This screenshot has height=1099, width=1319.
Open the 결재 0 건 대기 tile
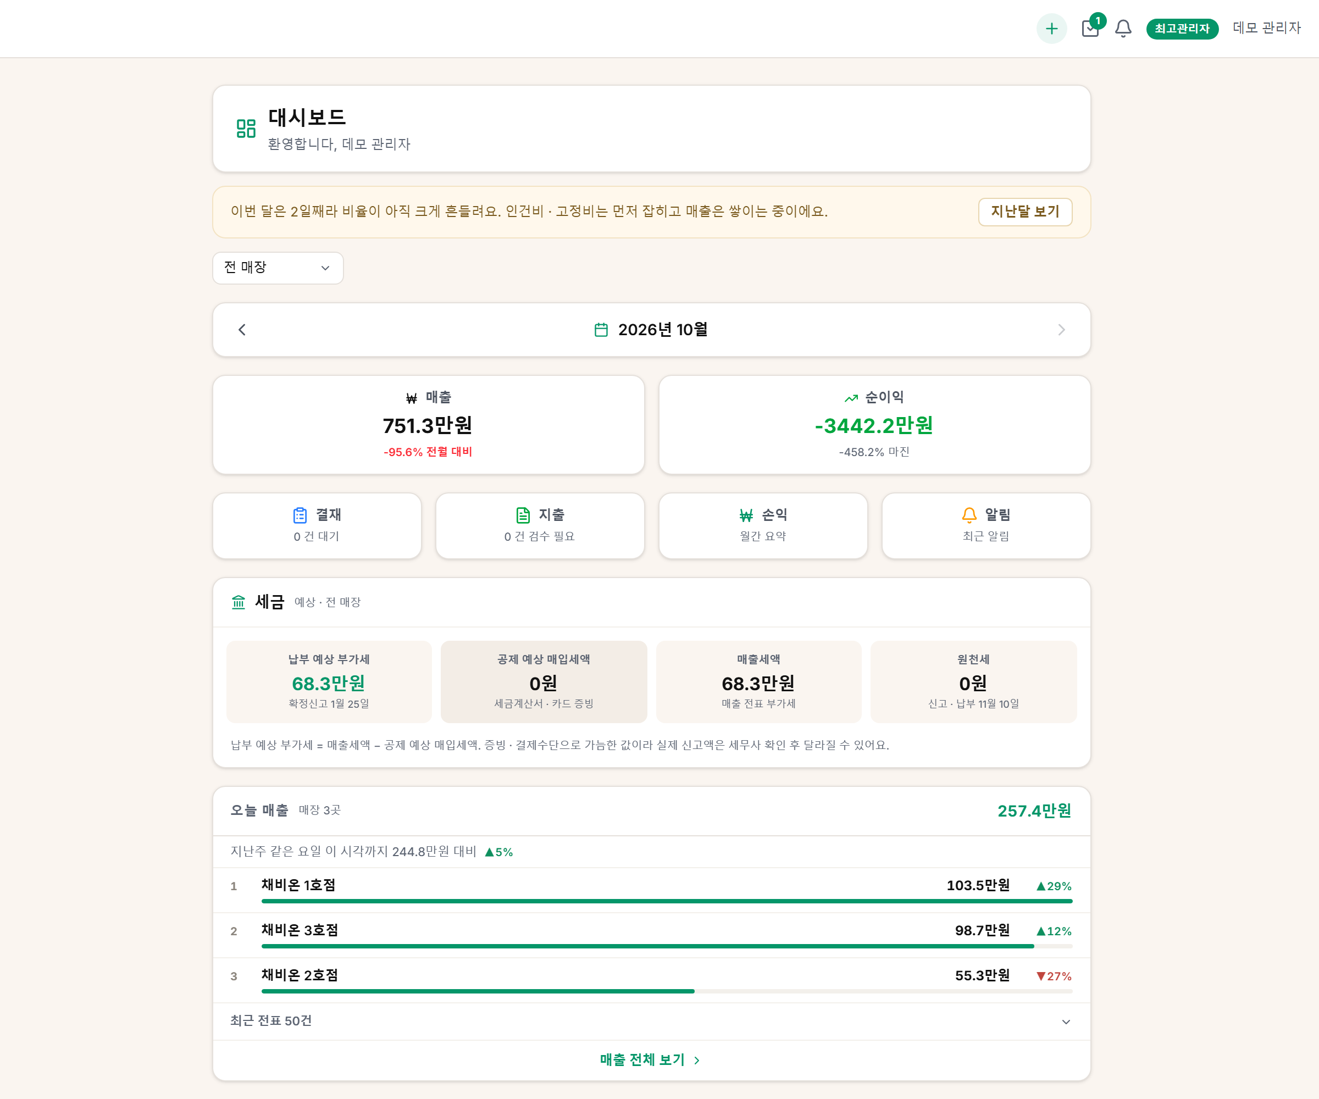317,526
